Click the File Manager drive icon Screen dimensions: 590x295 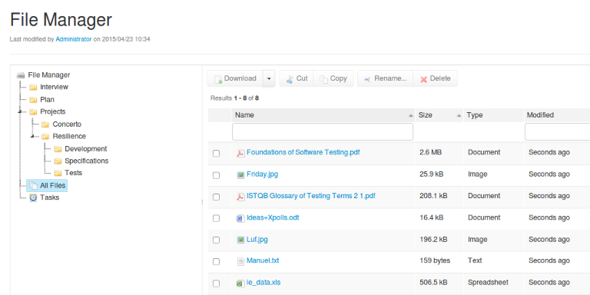21,75
